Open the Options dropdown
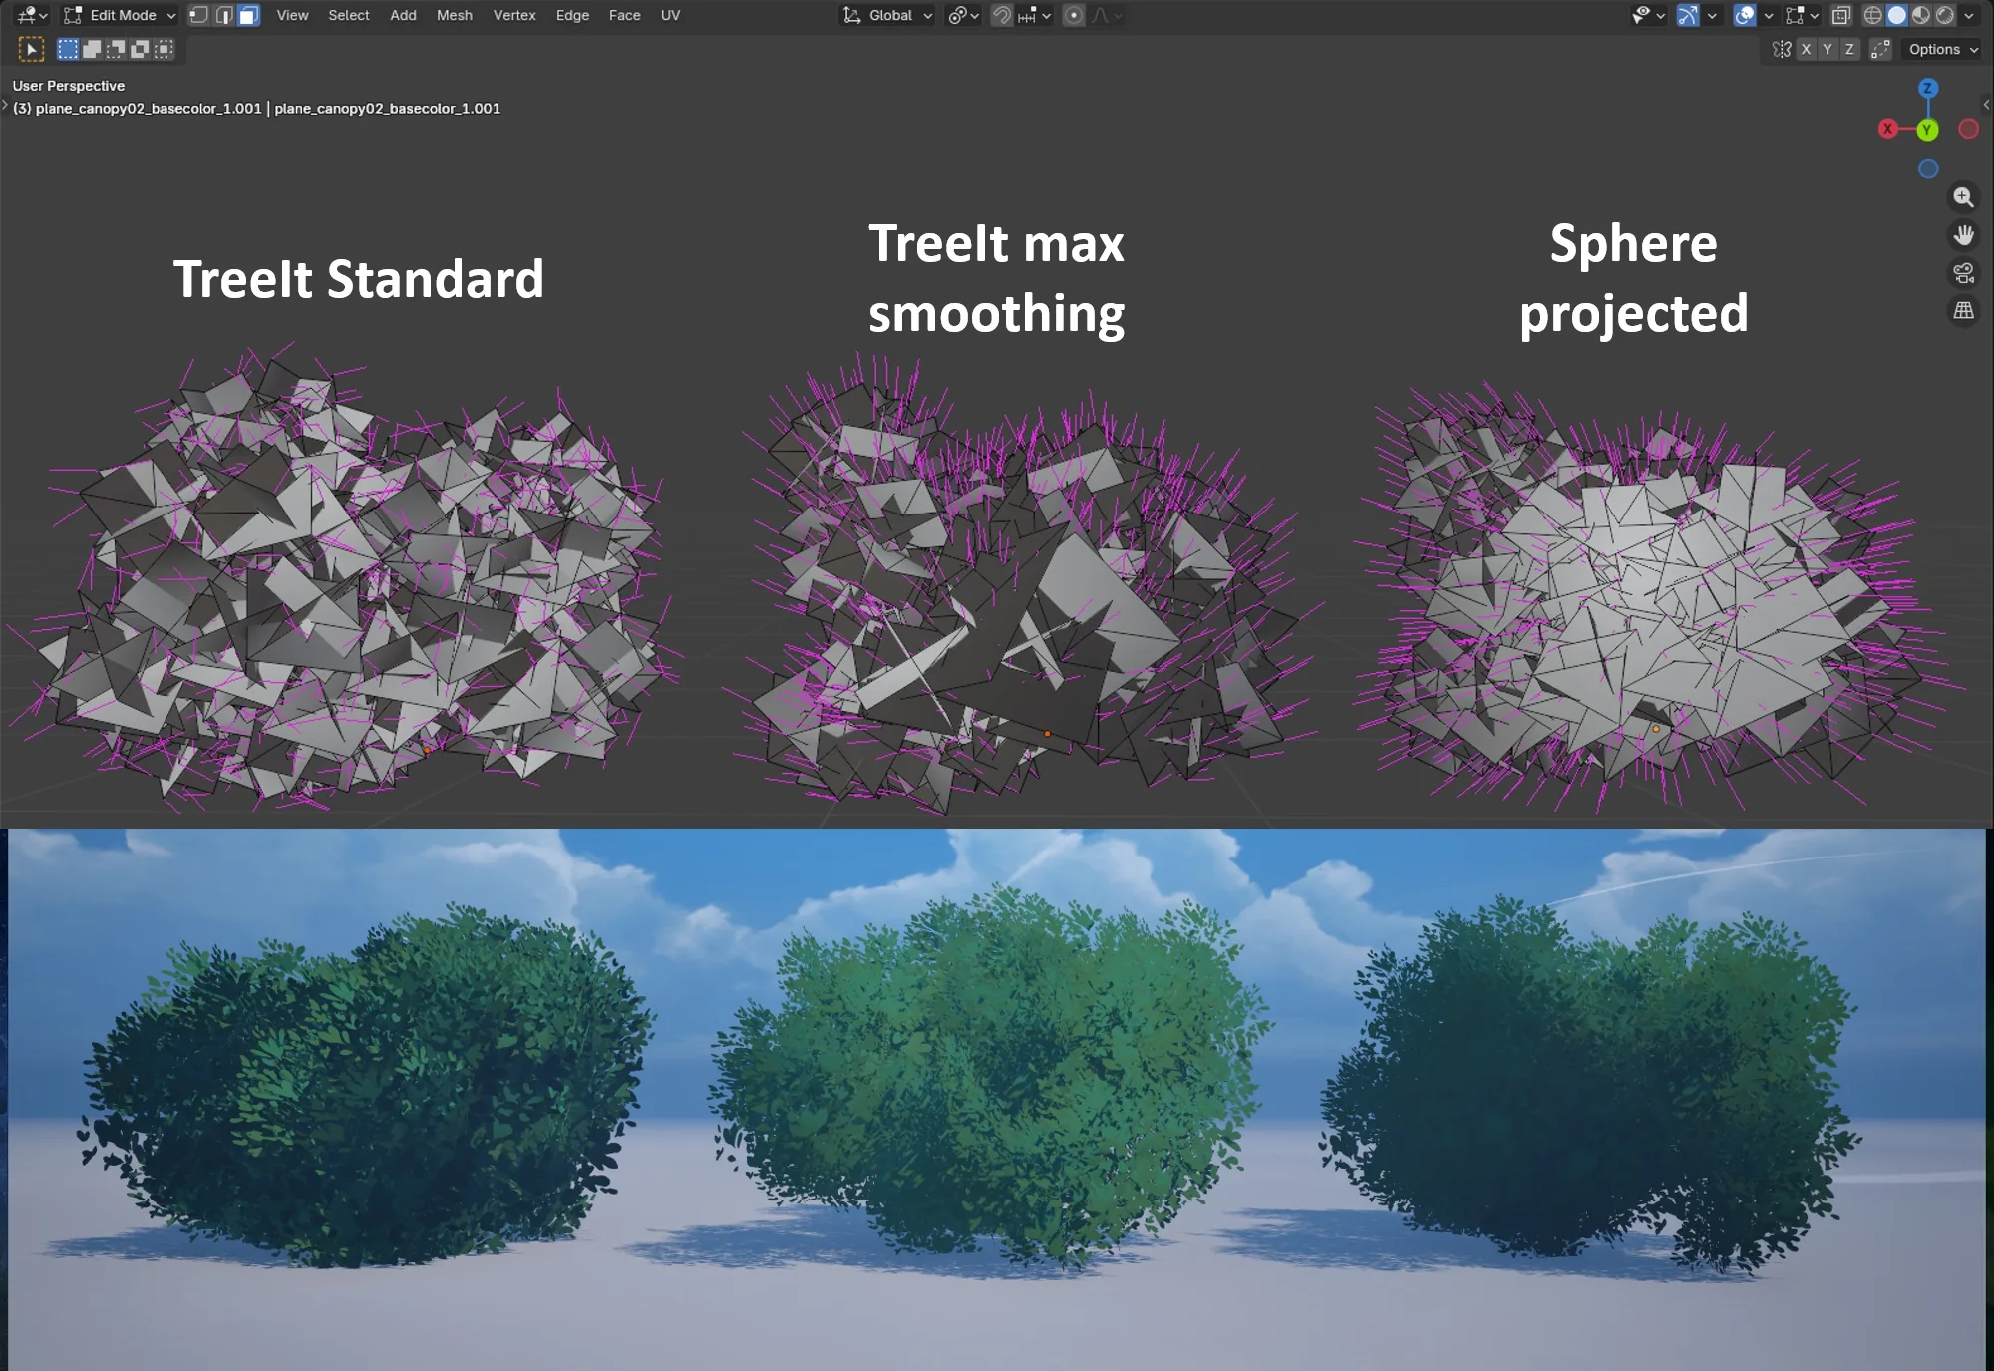The image size is (1994, 1371). pos(1942,49)
